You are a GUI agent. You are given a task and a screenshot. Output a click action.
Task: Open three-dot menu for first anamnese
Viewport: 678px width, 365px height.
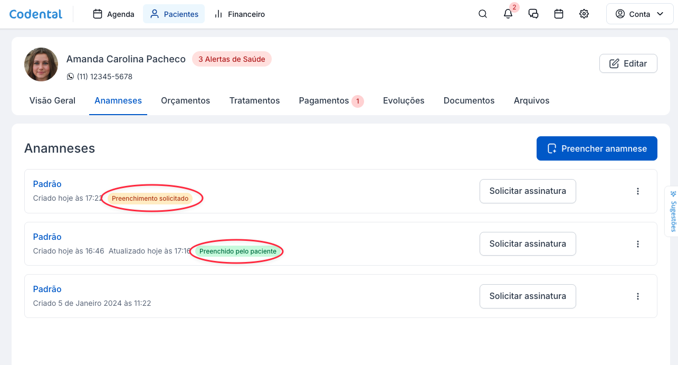[x=637, y=191]
